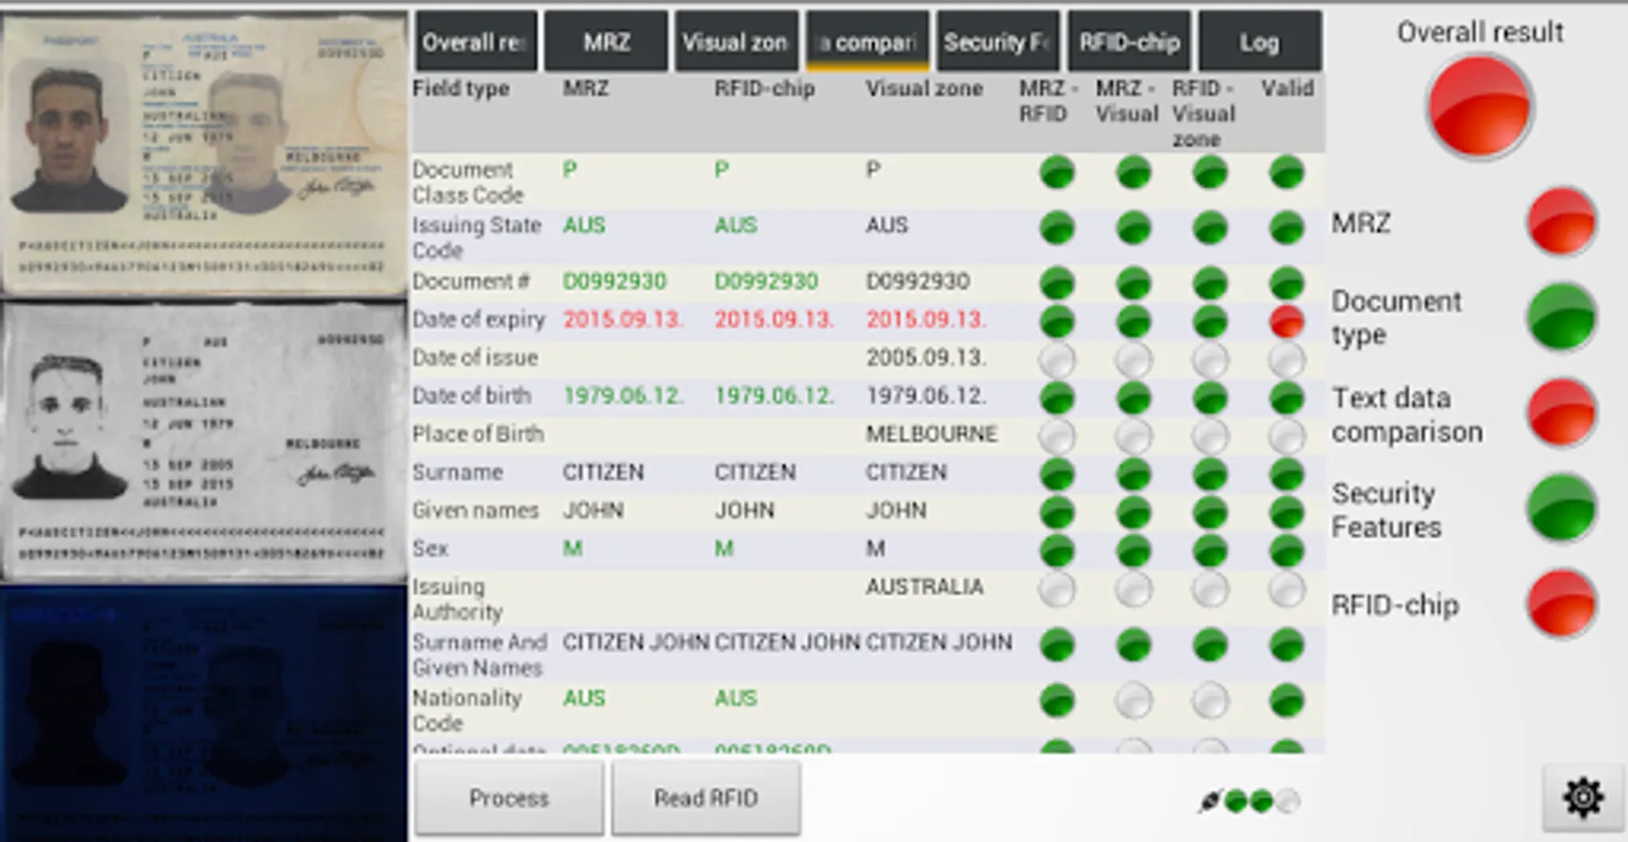Click Issuing Authority grey RFID-Visual zone indicator

click(1210, 589)
